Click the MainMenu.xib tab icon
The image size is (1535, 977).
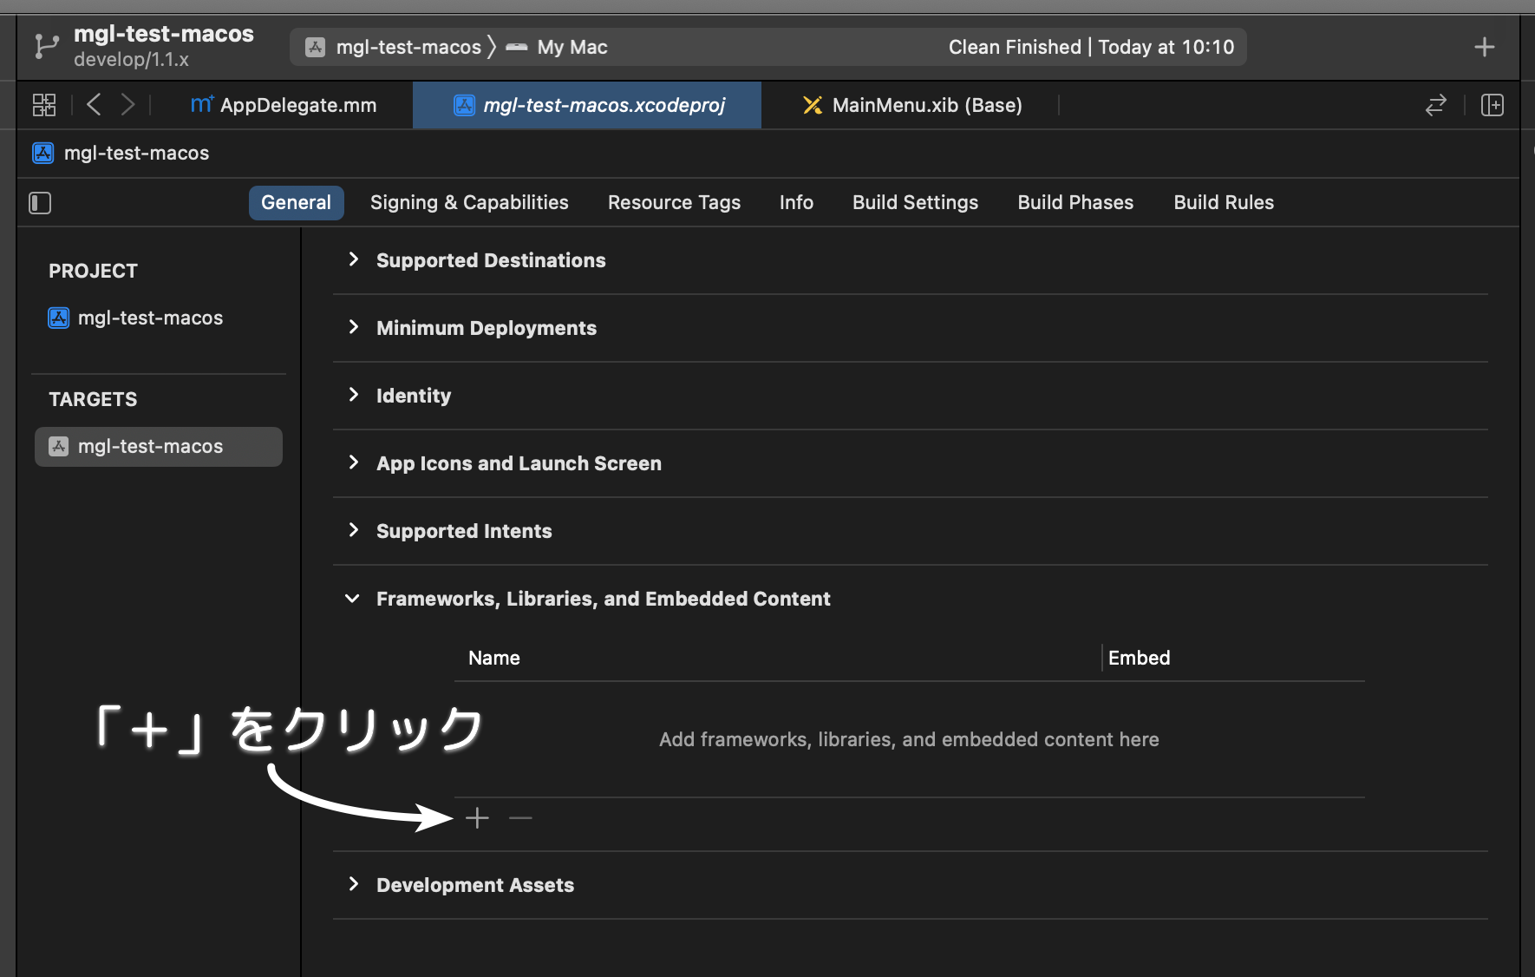pyautogui.click(x=813, y=105)
